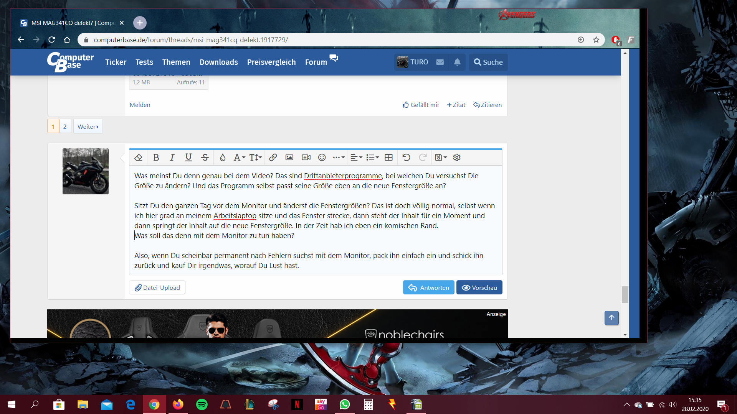Screen dimensions: 737x414
Task: Open the Downloads menu item
Action: [218, 62]
